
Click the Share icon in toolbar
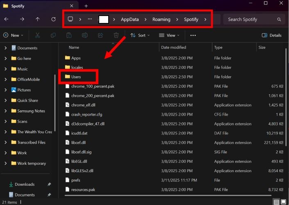[100, 35]
